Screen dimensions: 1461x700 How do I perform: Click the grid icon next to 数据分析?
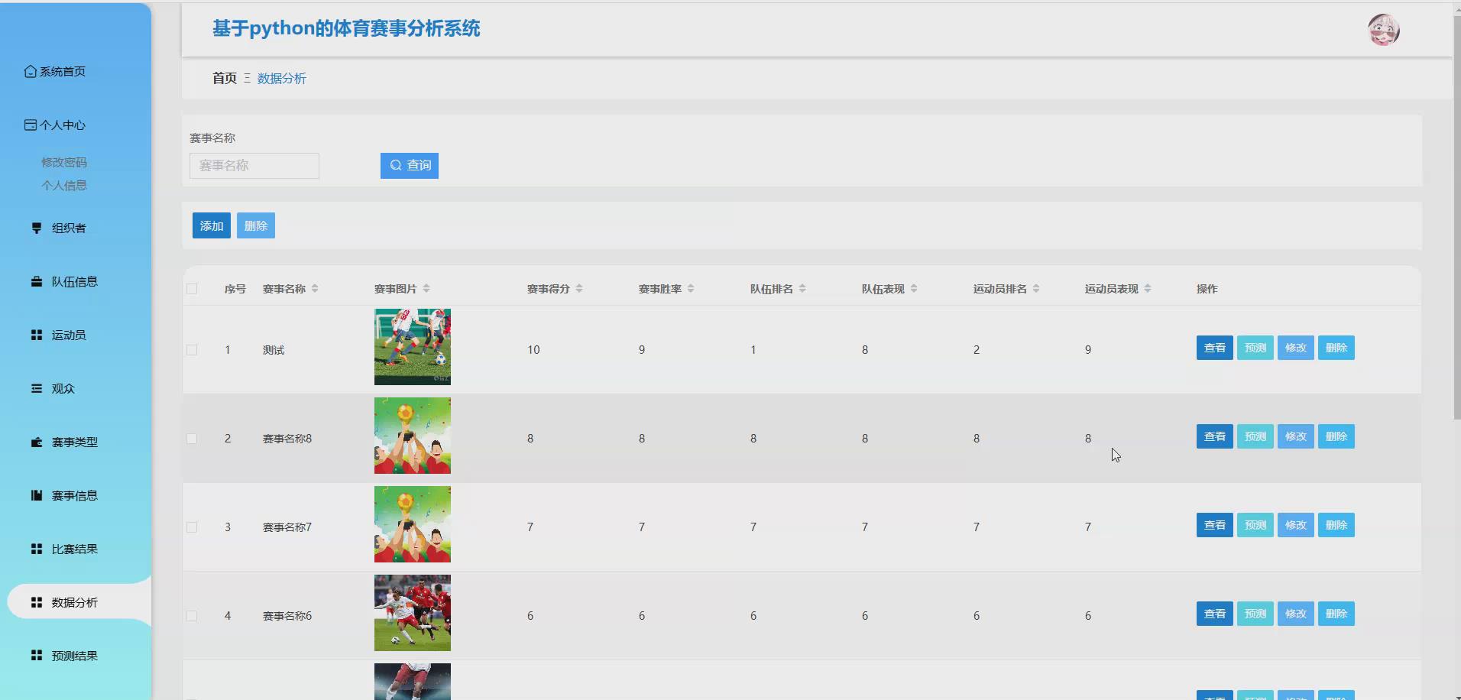(37, 602)
